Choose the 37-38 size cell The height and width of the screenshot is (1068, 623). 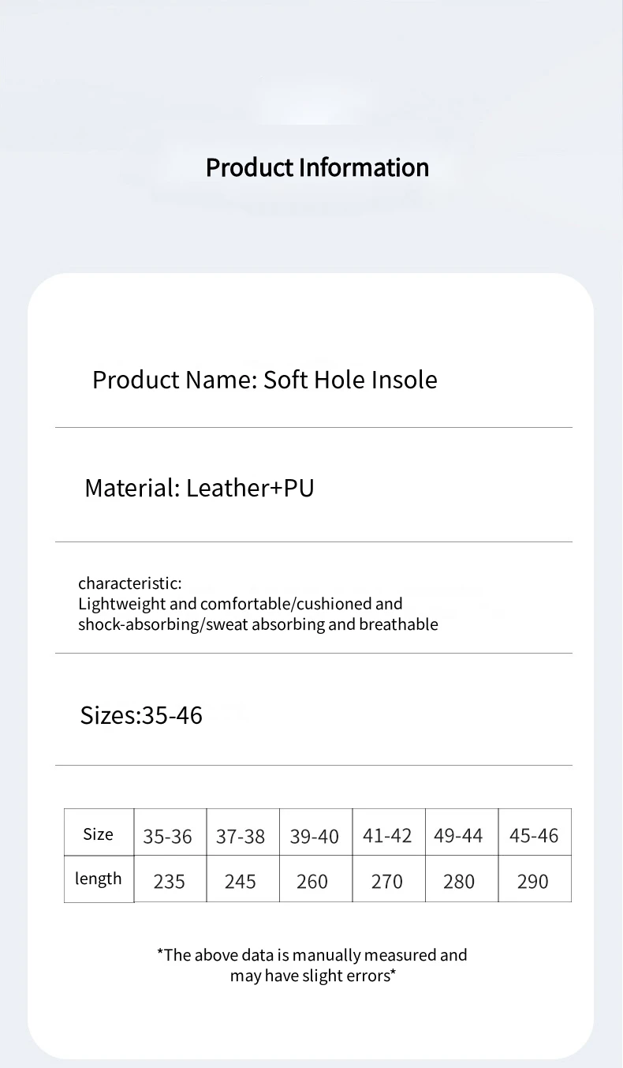click(241, 837)
